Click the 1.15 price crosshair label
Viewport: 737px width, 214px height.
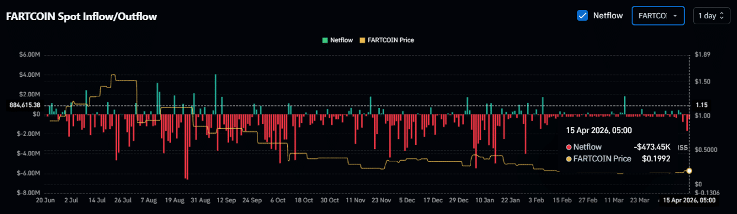coord(702,105)
